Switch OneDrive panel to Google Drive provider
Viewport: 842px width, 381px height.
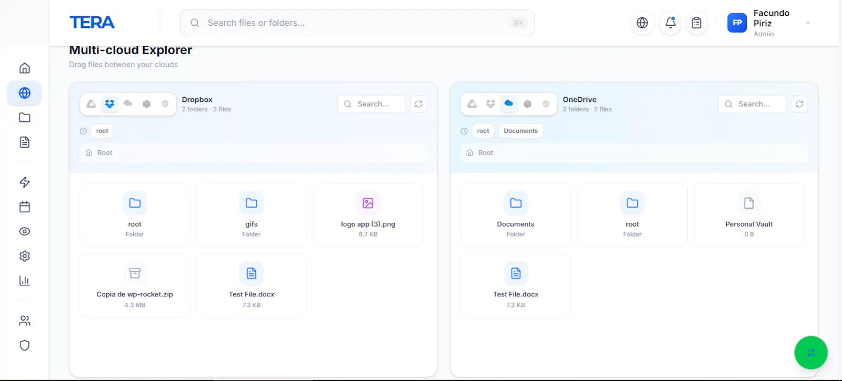click(x=472, y=104)
